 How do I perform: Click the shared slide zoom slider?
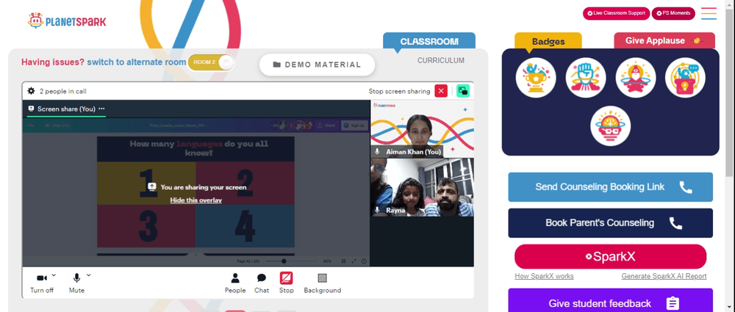pyautogui.click(x=290, y=261)
